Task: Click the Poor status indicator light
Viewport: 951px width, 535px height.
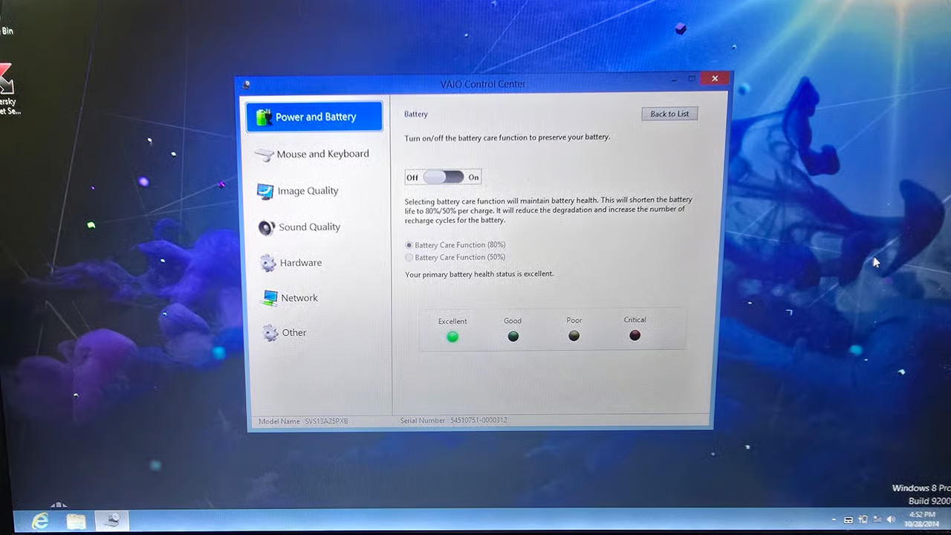Action: click(574, 336)
